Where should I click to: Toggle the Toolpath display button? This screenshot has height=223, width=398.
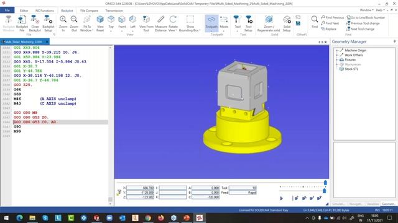coord(211,23)
